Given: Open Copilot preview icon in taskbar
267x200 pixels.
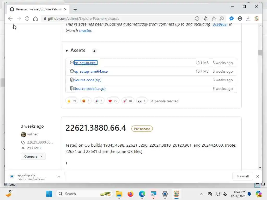Looking at the screenshot, I should pyautogui.click(x=259, y=194).
